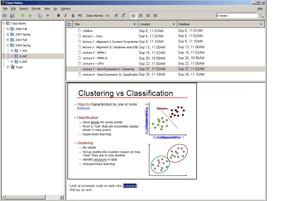This screenshot has height=201, width=300.
Task: Click the increase font size icon
Action: 116,16
